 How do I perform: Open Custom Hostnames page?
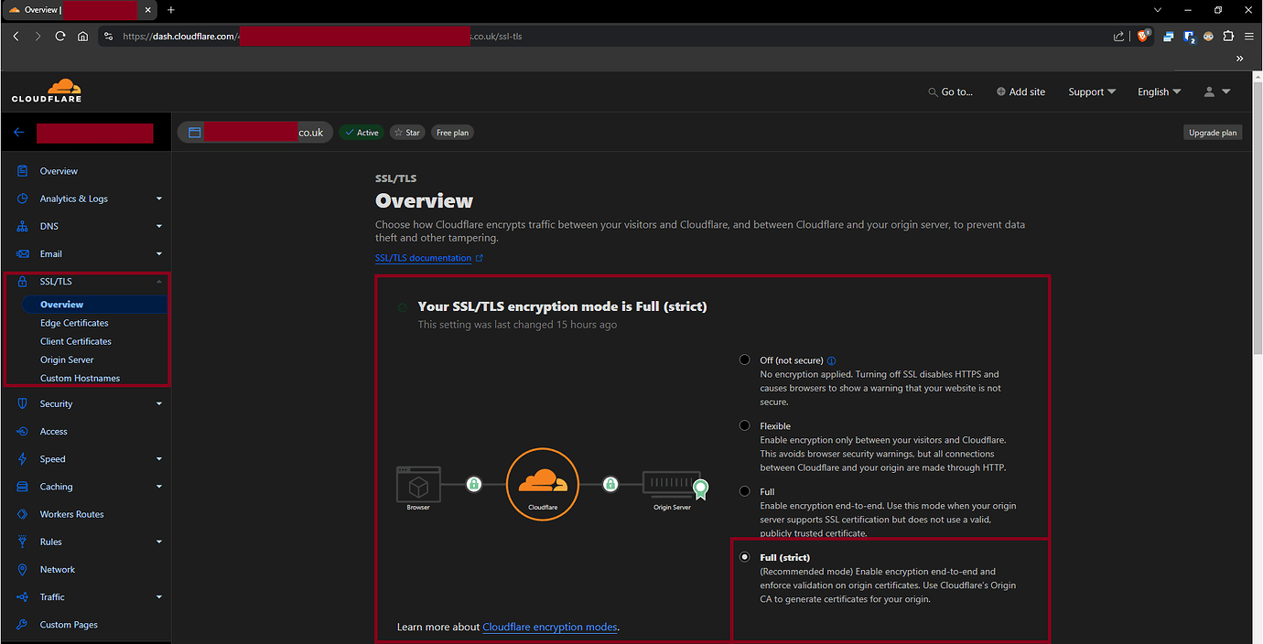point(80,378)
